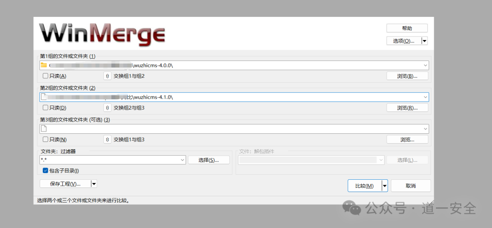Click the swap icon for 交换组2与组3
492x228 pixels.
click(108, 107)
